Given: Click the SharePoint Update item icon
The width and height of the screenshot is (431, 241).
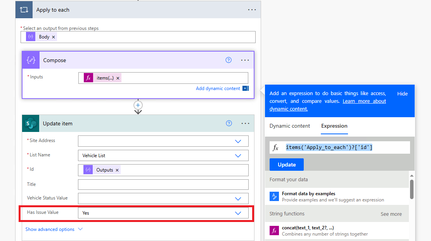Looking at the screenshot, I should tap(31, 123).
